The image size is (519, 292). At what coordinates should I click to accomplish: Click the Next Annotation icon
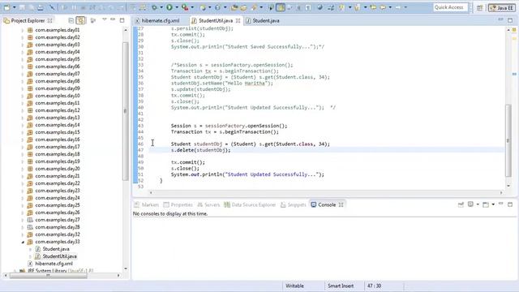click(x=341, y=7)
